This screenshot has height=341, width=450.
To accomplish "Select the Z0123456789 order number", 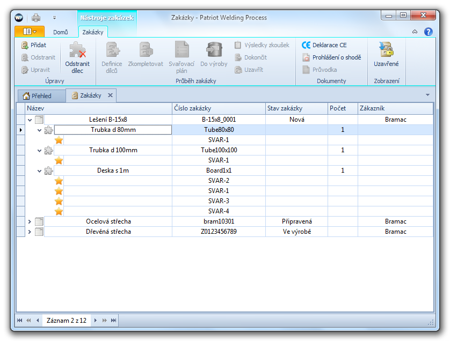I will click(219, 232).
